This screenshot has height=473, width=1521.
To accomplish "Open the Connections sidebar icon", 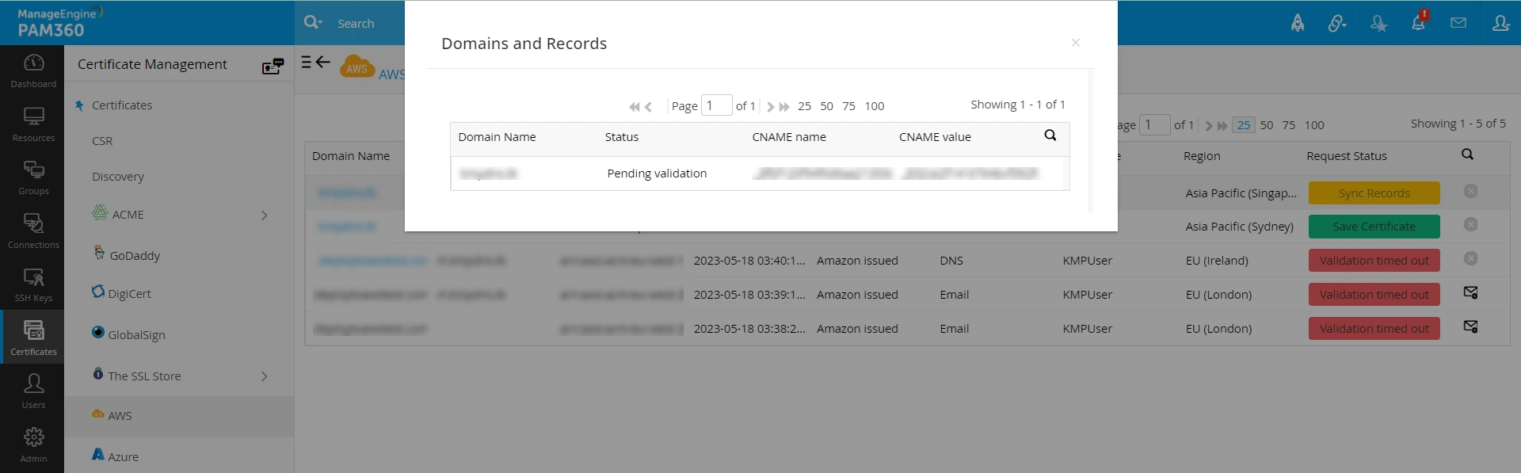I will coord(33,231).
